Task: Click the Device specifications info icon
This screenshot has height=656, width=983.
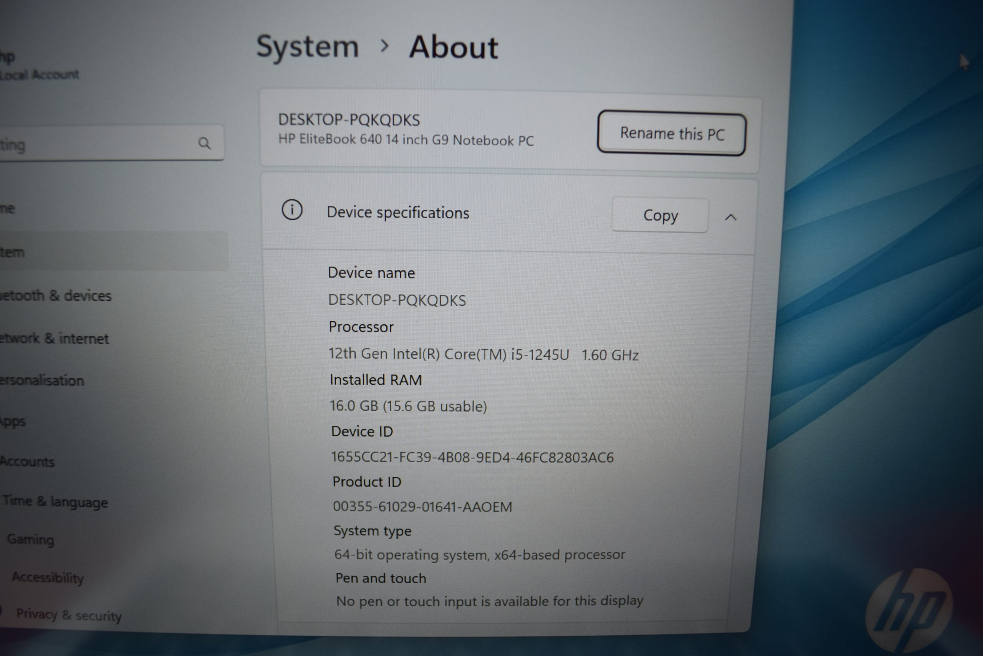Action: (x=292, y=209)
